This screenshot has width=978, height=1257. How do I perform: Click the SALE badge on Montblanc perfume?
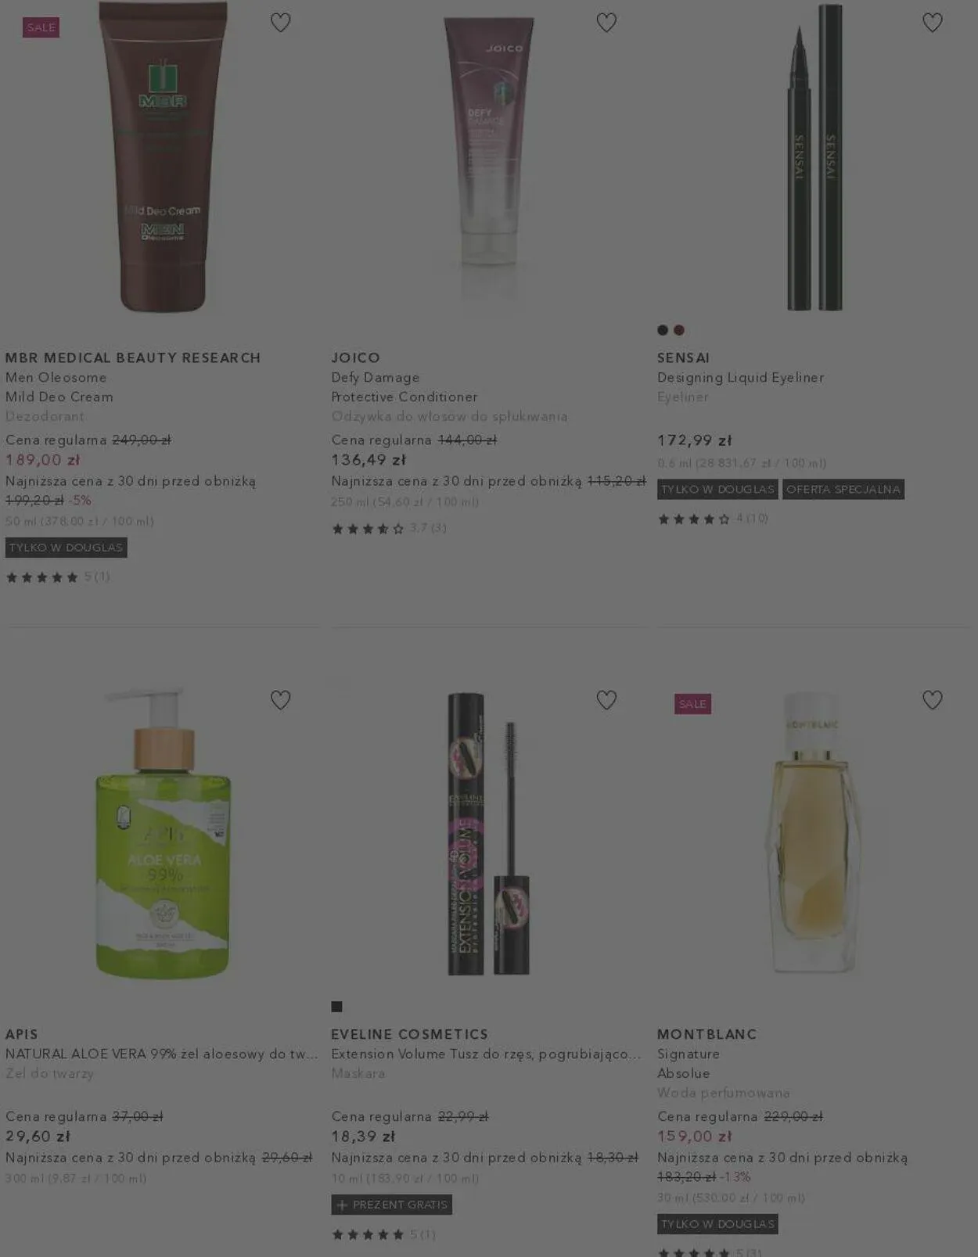tap(692, 704)
